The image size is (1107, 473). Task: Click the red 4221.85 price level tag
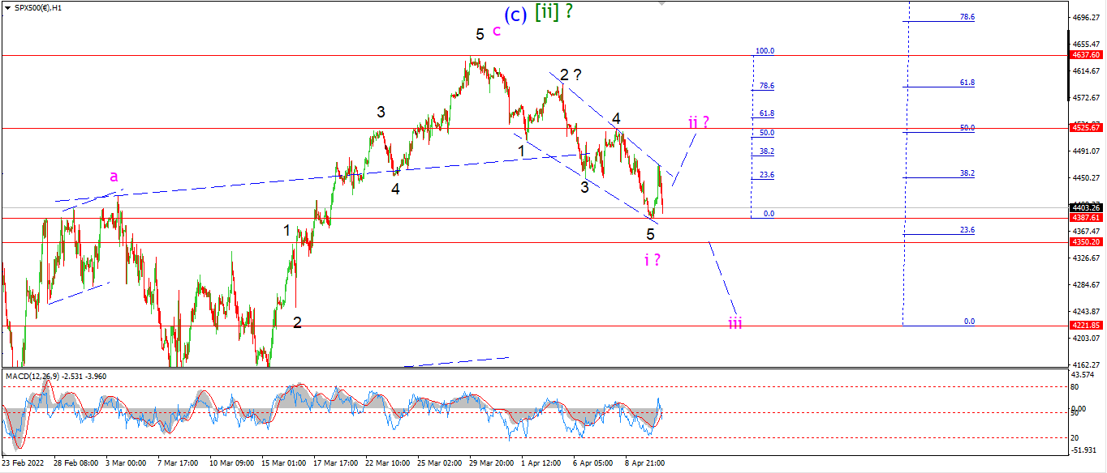[1086, 326]
